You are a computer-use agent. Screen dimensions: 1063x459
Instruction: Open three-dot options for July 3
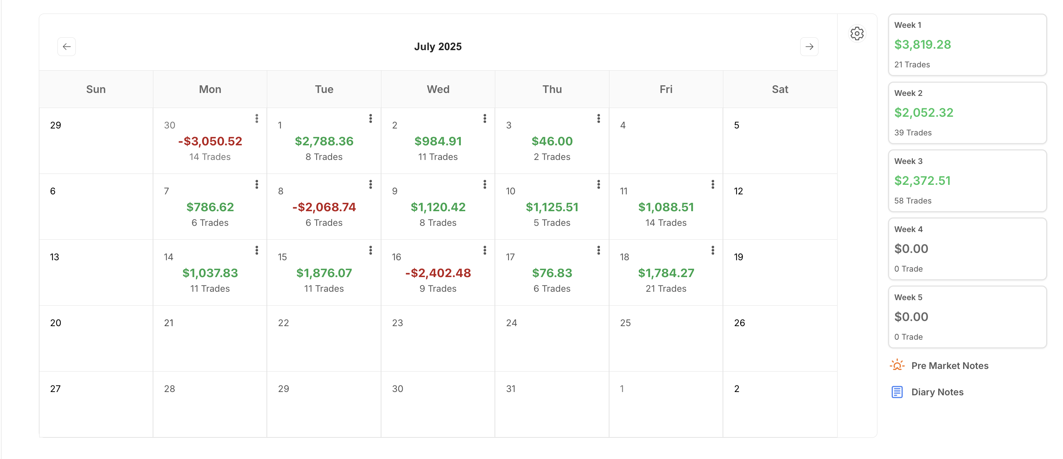[598, 119]
